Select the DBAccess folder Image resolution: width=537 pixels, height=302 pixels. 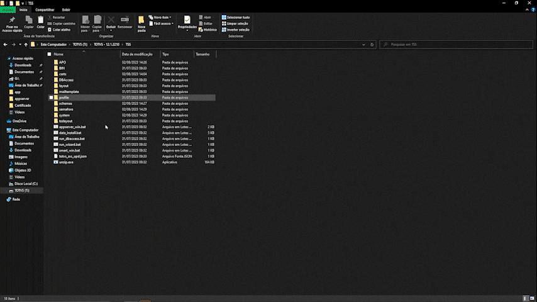point(66,80)
